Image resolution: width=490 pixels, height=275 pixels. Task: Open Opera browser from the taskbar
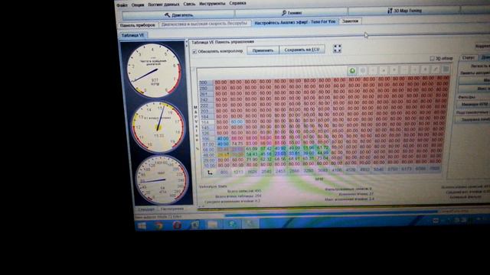(177, 225)
